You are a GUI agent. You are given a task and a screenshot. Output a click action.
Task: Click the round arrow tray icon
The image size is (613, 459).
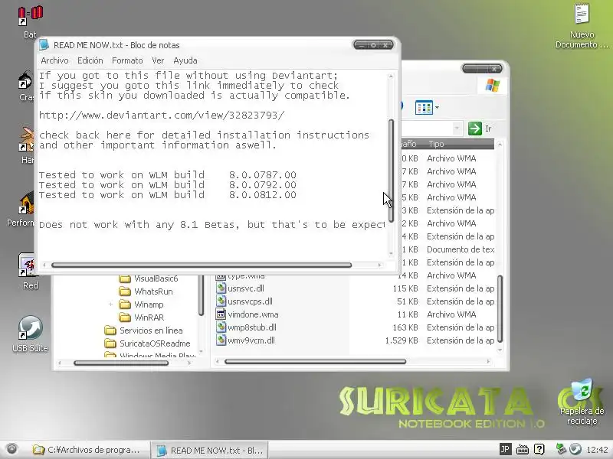575,449
